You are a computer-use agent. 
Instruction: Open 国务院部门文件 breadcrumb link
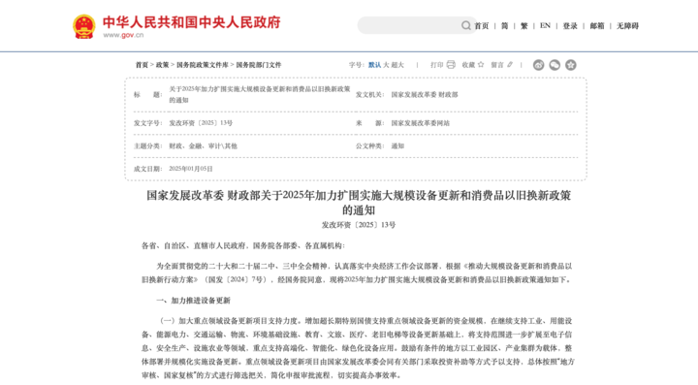[x=259, y=65]
